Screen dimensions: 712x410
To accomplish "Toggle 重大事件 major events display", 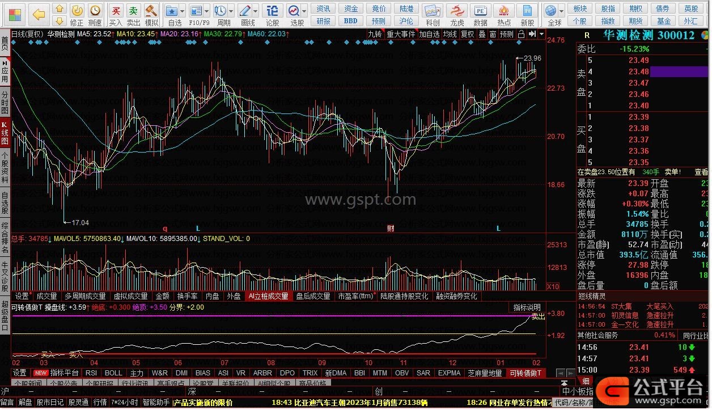I will pos(401,34).
